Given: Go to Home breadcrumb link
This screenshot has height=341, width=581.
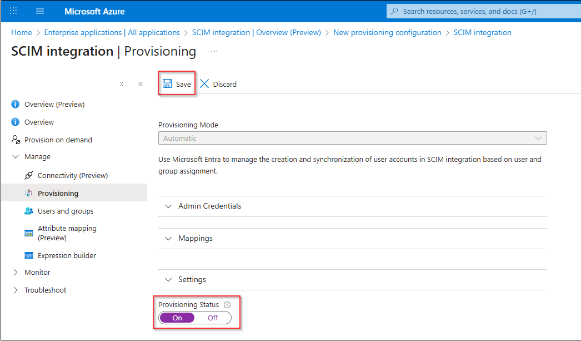Looking at the screenshot, I should [x=22, y=32].
